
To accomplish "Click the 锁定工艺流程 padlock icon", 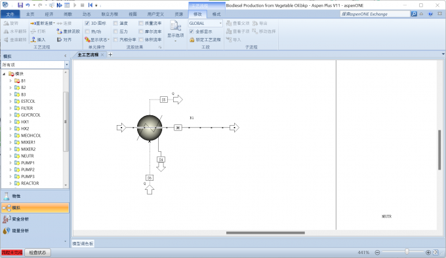I will [192, 40].
